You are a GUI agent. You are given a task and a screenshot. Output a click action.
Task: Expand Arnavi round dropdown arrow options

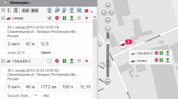pos(79,18)
